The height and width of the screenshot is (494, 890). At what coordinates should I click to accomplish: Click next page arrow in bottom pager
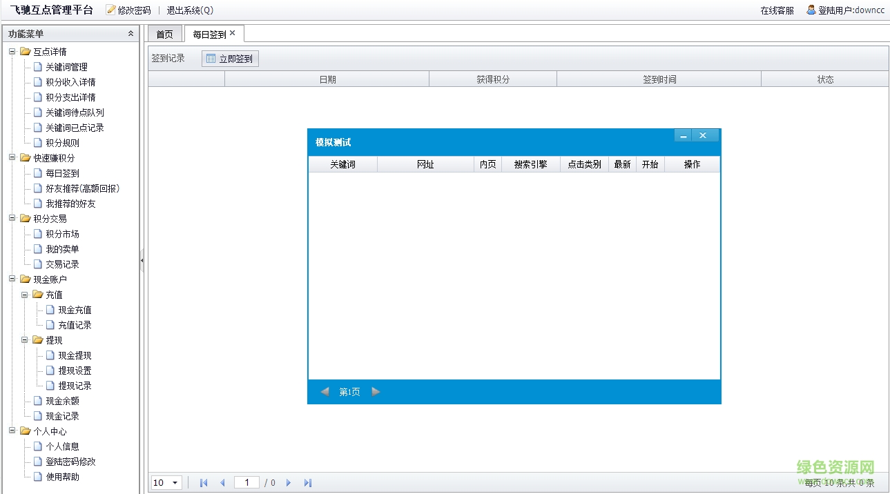click(x=289, y=483)
